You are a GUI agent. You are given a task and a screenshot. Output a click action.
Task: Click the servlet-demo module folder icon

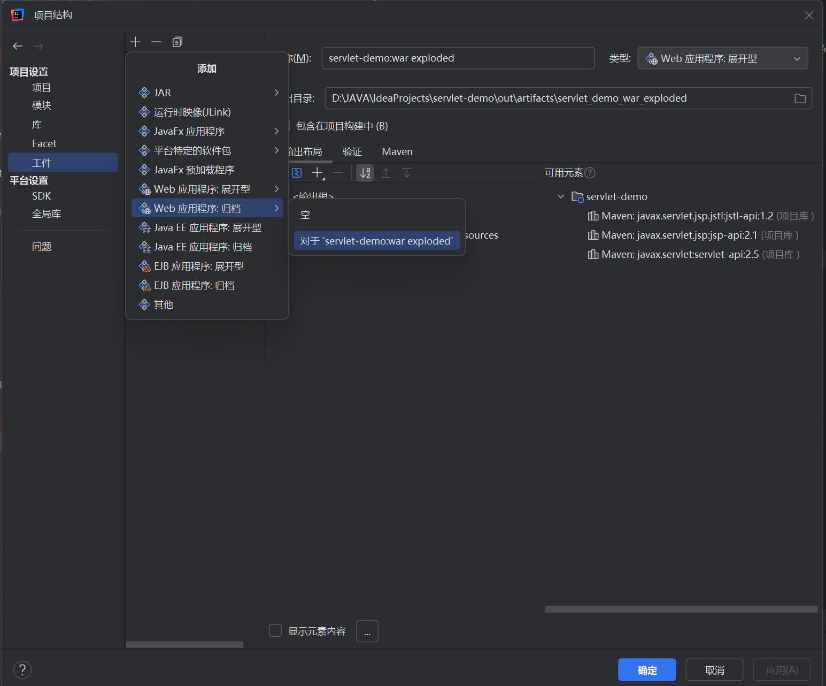click(x=577, y=197)
